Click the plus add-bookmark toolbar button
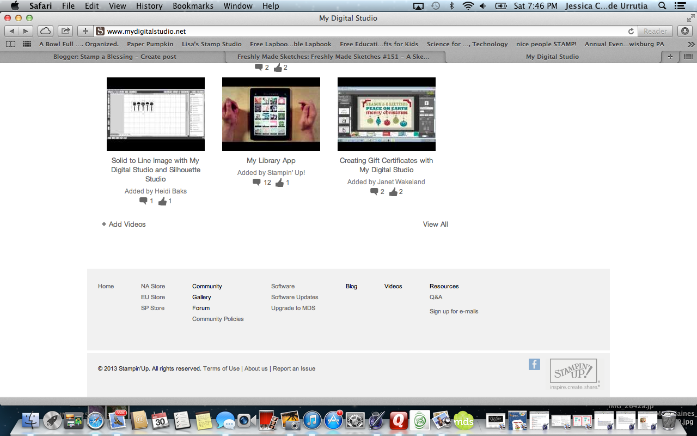 pyautogui.click(x=85, y=31)
